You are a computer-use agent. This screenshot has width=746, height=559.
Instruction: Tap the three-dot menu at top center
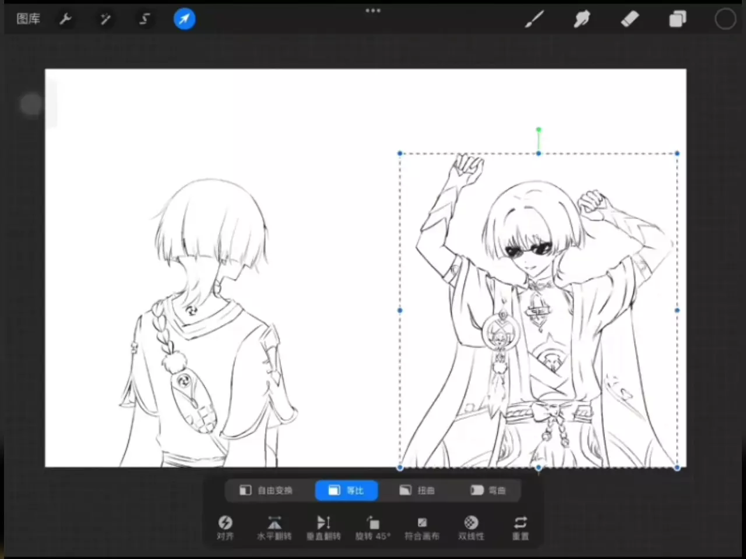[373, 10]
